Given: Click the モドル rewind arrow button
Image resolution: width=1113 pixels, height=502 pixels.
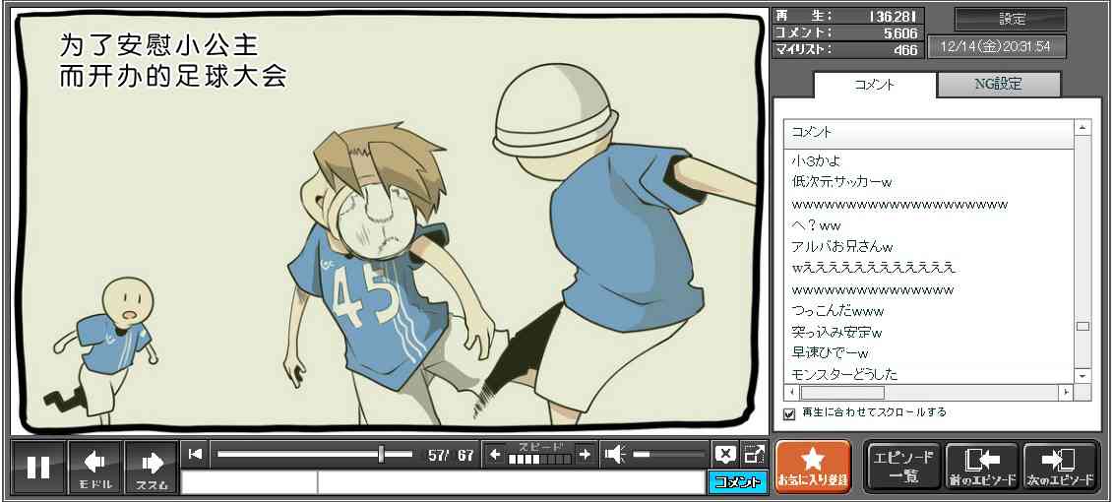Looking at the screenshot, I should coord(95,467).
